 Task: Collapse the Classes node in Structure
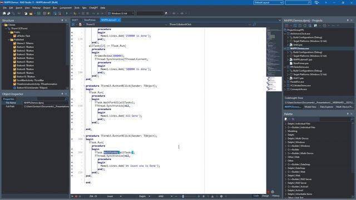pos(3,25)
